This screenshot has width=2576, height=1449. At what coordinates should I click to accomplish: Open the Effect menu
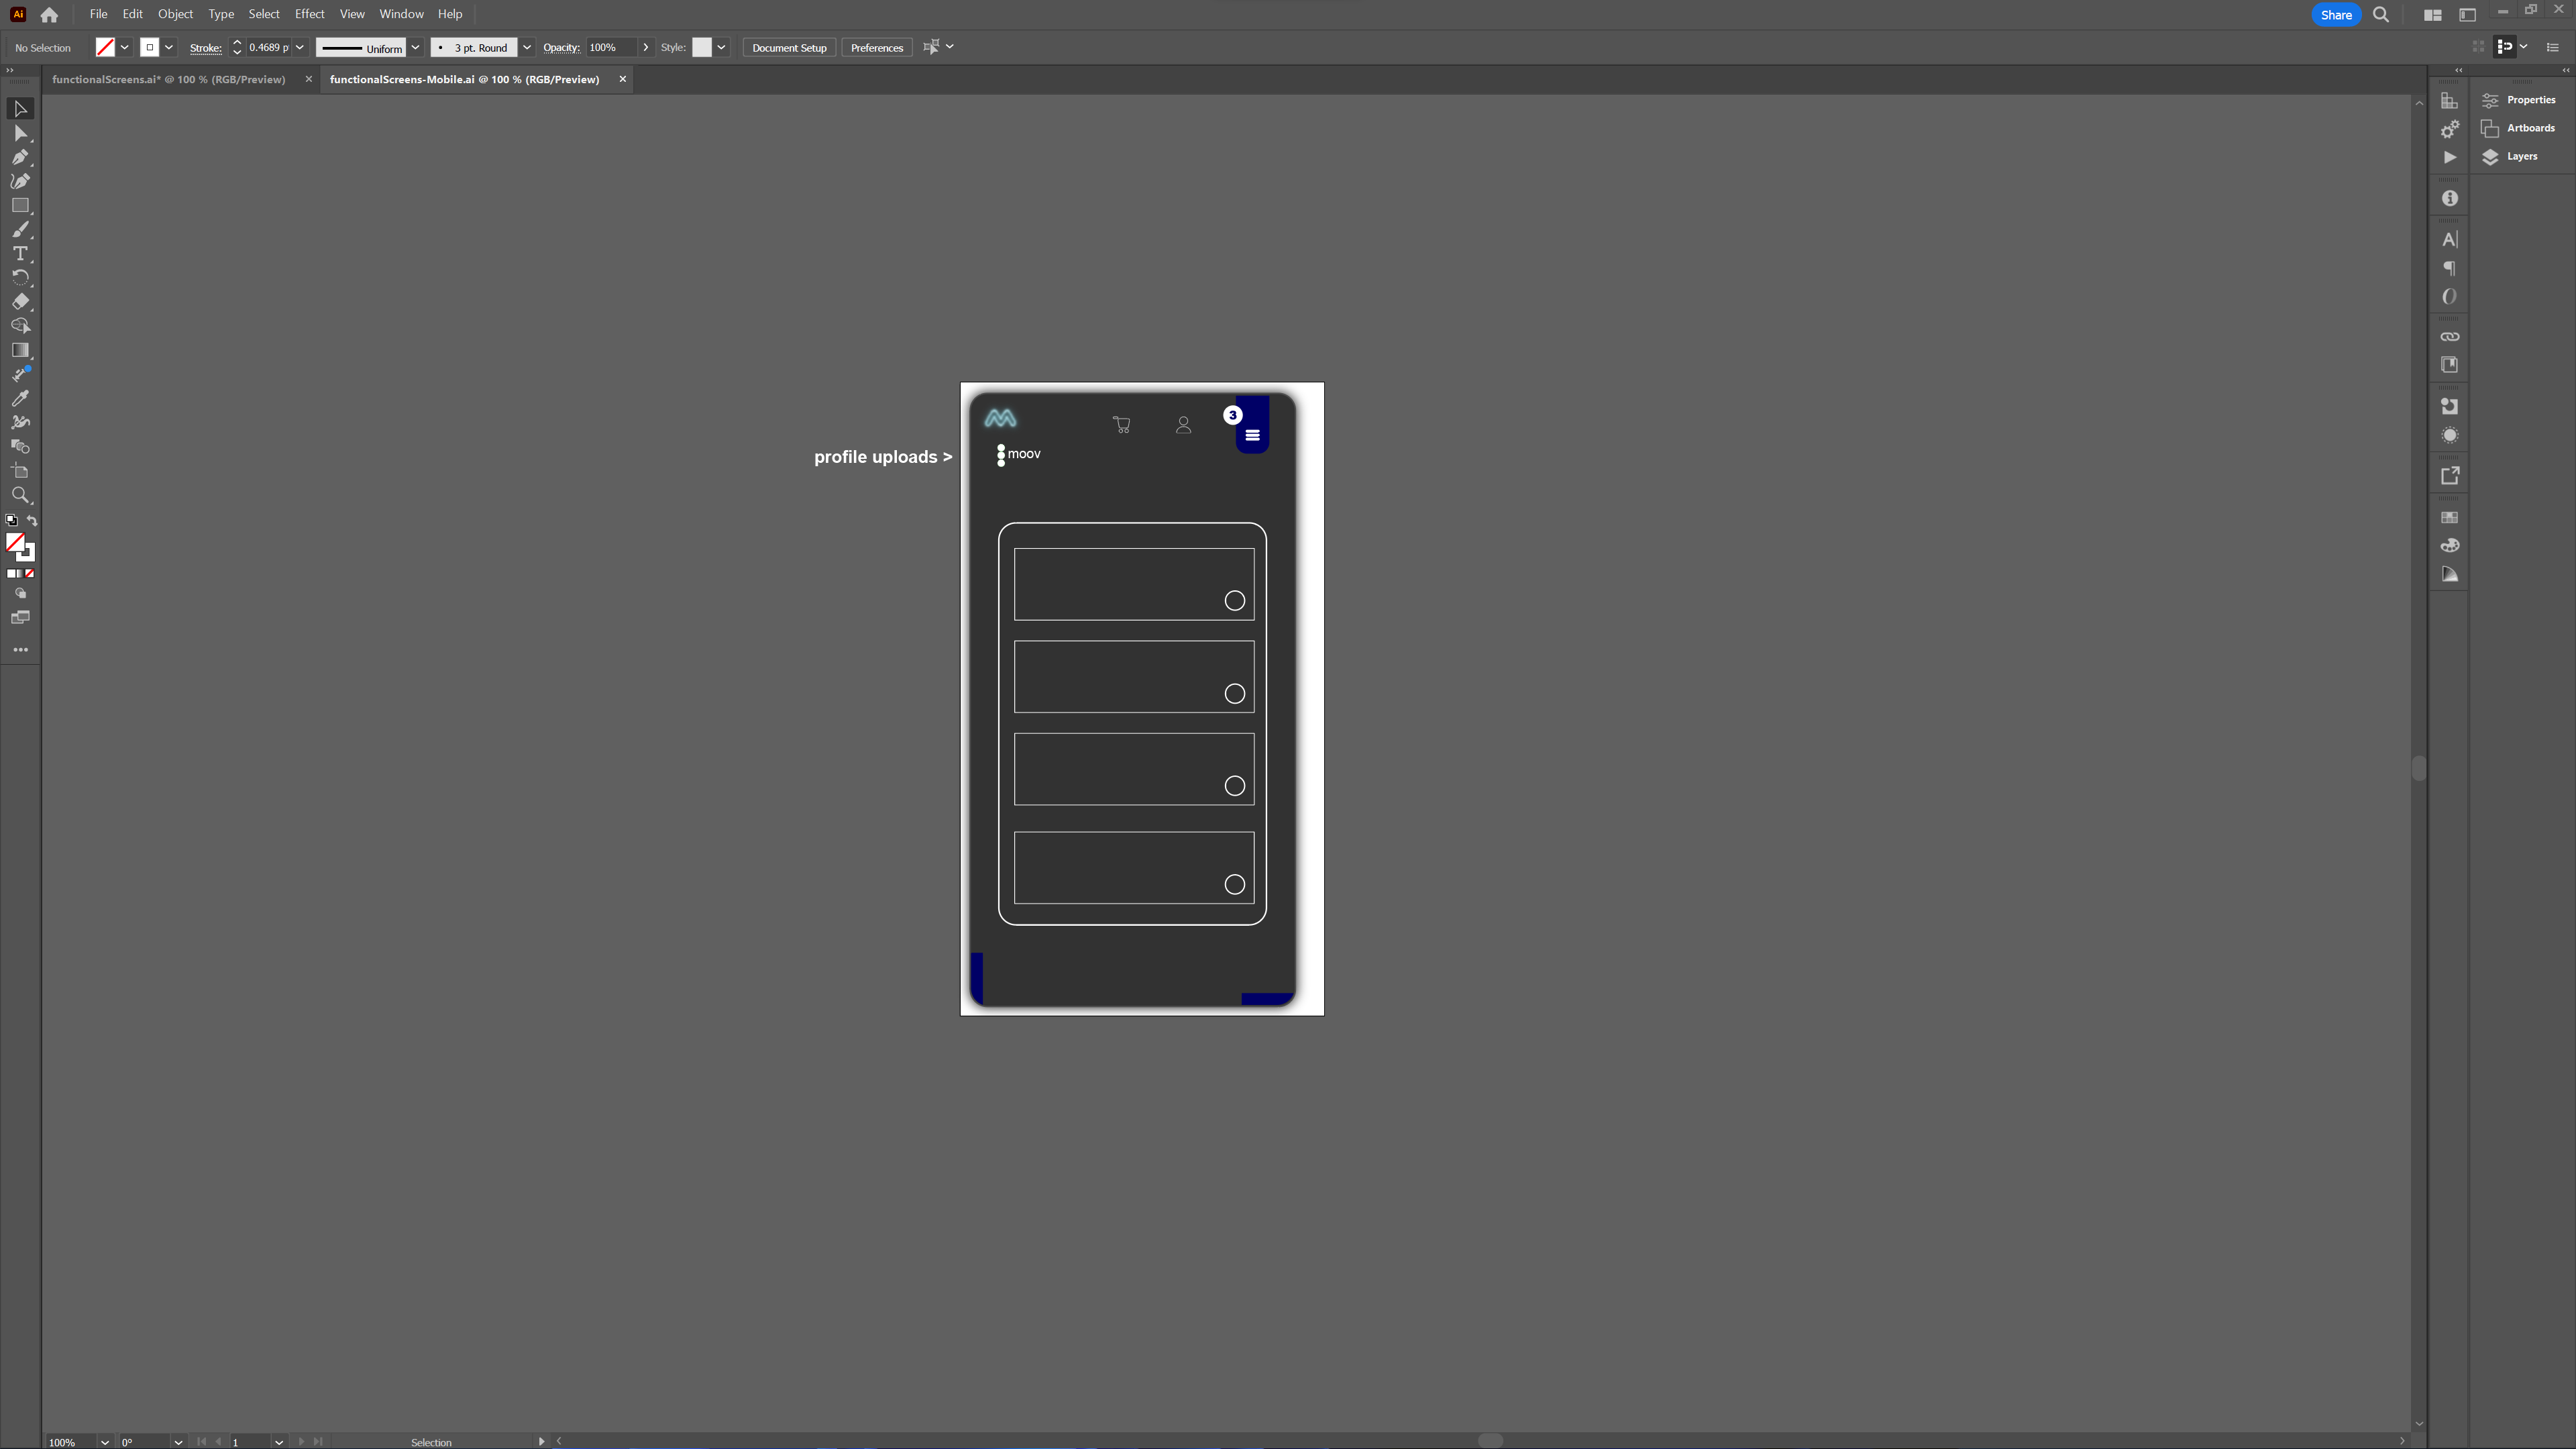coord(309,14)
